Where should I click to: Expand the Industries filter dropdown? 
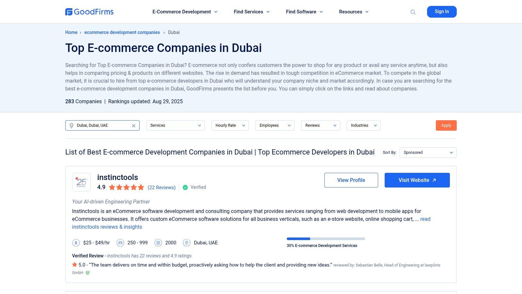(363, 125)
